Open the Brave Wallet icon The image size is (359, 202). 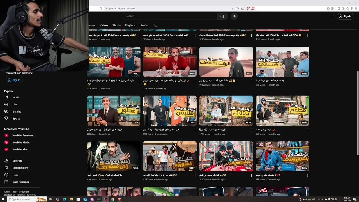(343, 8)
